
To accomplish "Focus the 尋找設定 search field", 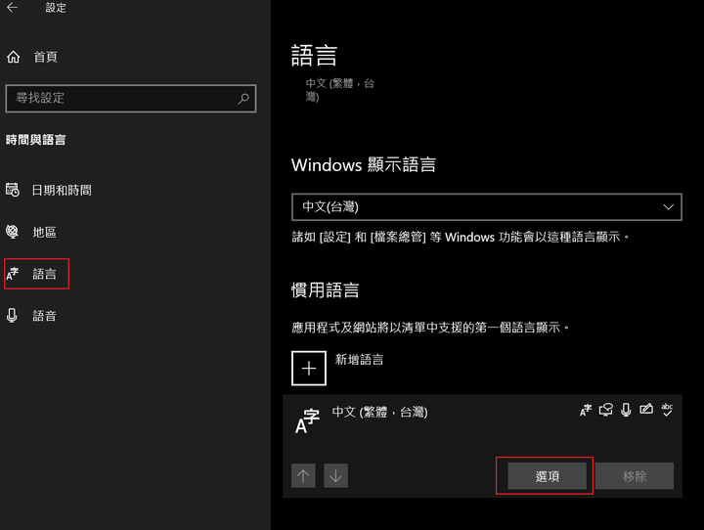I will tap(131, 99).
